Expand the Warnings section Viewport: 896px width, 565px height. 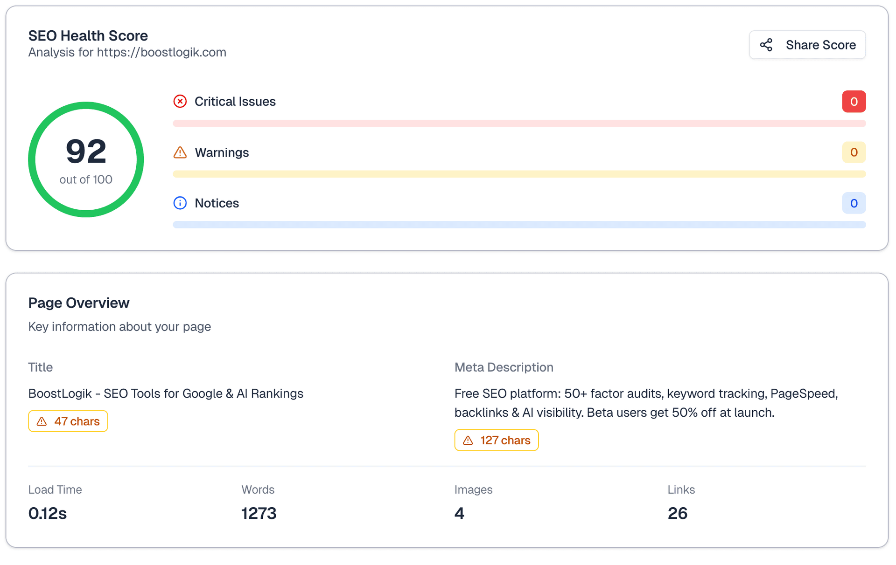(x=222, y=152)
